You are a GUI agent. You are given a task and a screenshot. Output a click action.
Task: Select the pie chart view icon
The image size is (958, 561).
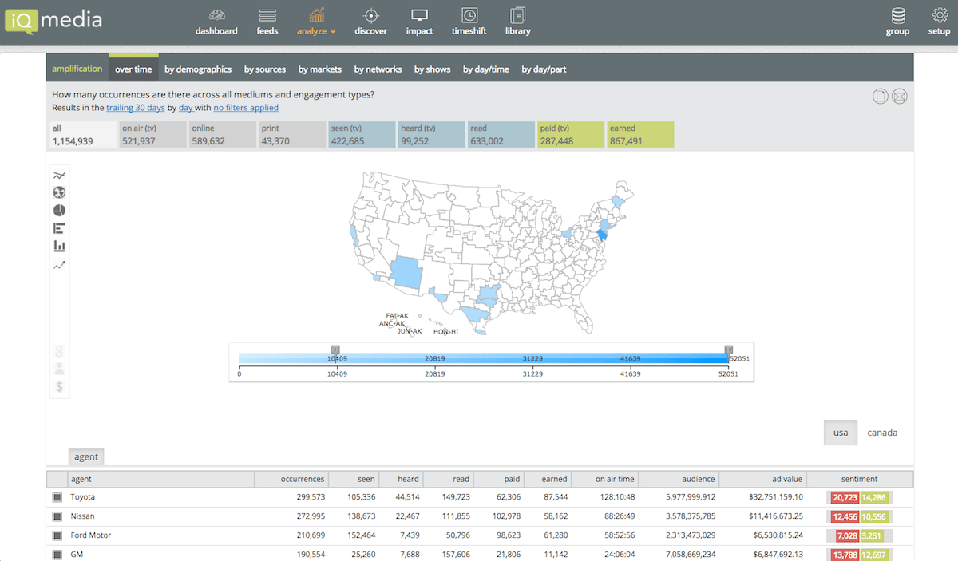59,211
